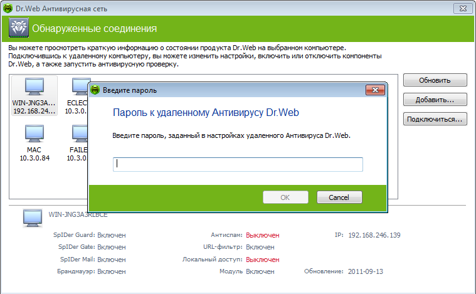Screen dimensions: 476x294
Task: Click Dr.Web icon in password dialog title bar
Action: coord(96,89)
